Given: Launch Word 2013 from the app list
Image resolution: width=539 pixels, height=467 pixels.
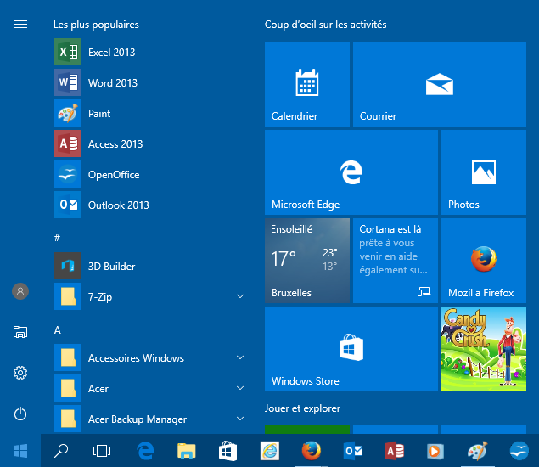Looking at the screenshot, I should [x=112, y=83].
